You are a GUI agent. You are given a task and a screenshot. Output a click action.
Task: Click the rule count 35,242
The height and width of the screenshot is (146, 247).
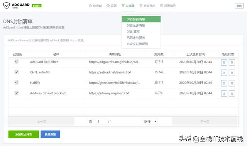click(x=159, y=72)
